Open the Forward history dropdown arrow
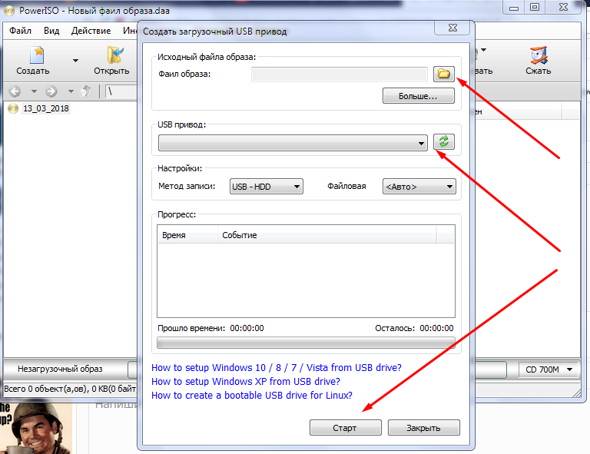The height and width of the screenshot is (454, 590). point(71,91)
